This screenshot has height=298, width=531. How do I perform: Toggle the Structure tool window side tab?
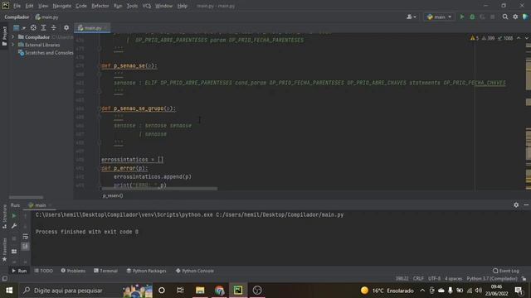tap(4, 217)
